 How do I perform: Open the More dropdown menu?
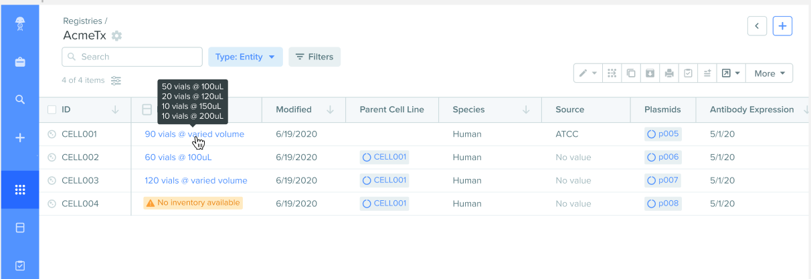pyautogui.click(x=770, y=73)
